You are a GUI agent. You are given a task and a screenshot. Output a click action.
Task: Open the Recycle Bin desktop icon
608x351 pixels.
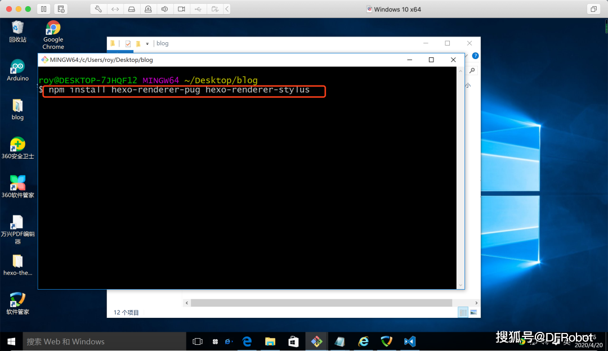[x=17, y=31]
